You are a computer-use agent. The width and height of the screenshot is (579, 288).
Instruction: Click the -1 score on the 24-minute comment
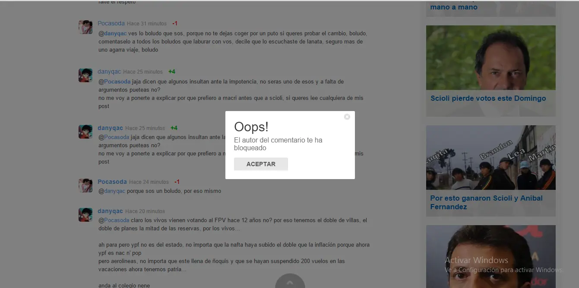coord(177,182)
